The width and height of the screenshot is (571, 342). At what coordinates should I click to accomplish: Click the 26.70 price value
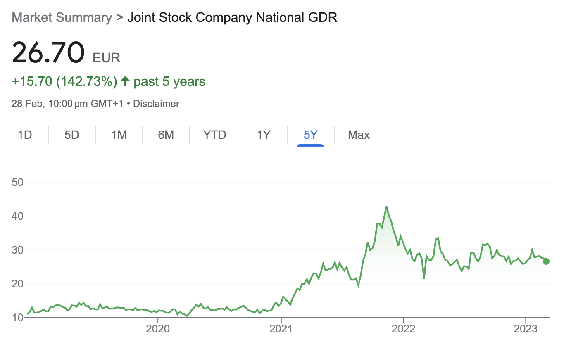48,52
